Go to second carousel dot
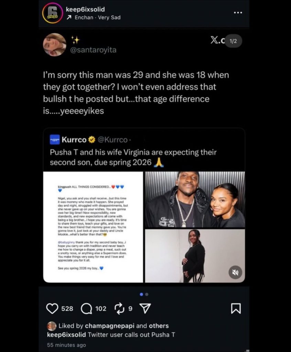The height and width of the screenshot is (352, 291). point(147,294)
